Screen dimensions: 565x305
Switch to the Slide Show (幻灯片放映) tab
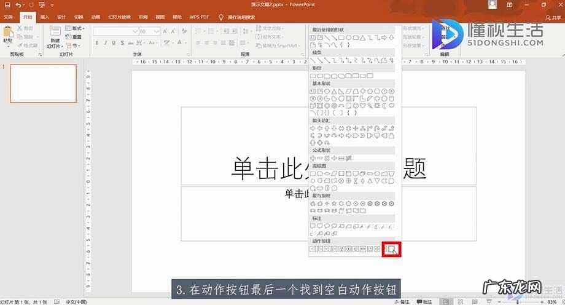click(x=119, y=17)
